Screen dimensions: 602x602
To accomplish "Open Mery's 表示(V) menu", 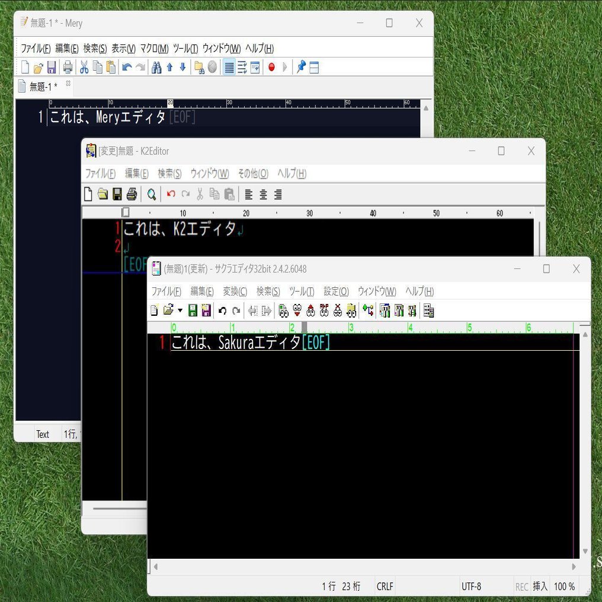I will click(x=124, y=49).
